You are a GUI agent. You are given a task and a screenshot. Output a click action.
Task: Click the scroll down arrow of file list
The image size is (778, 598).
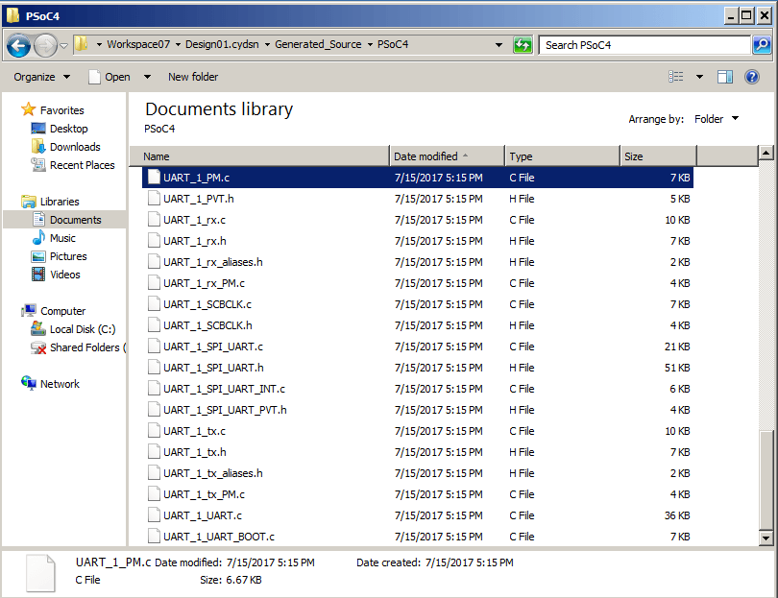[x=766, y=538]
